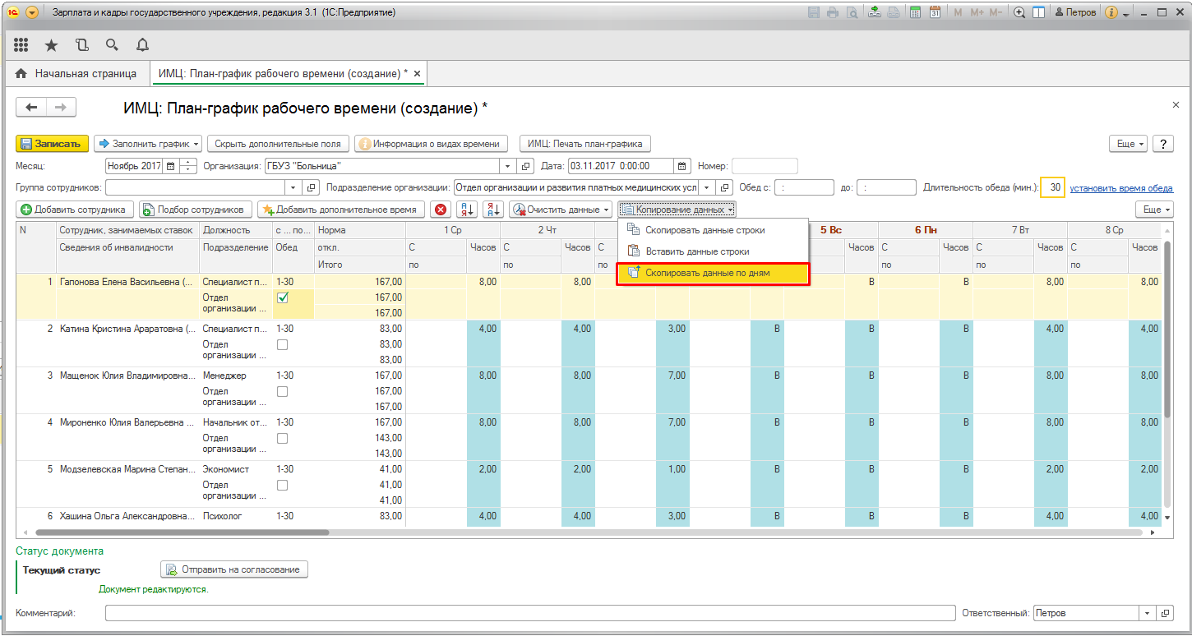Viewport: 1192px width, 636px height.
Task: Sort the employee list ascending
Action: [467, 210]
